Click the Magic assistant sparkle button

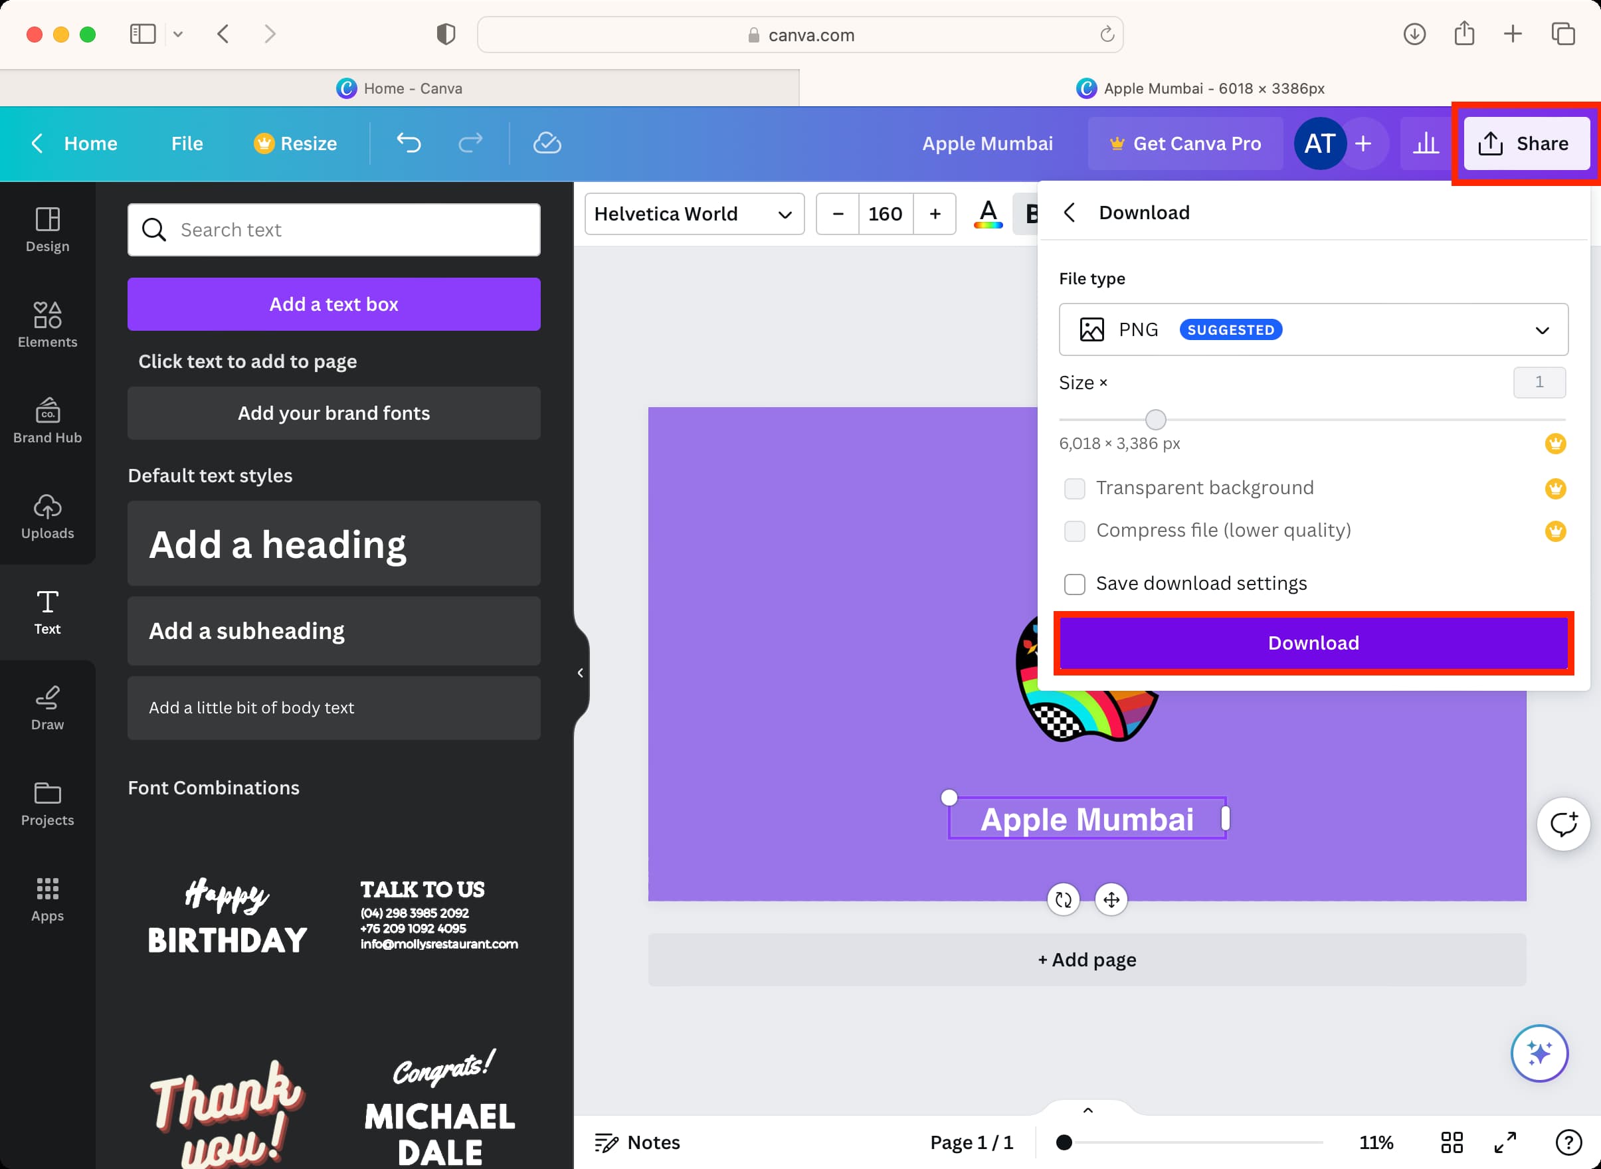click(x=1539, y=1053)
